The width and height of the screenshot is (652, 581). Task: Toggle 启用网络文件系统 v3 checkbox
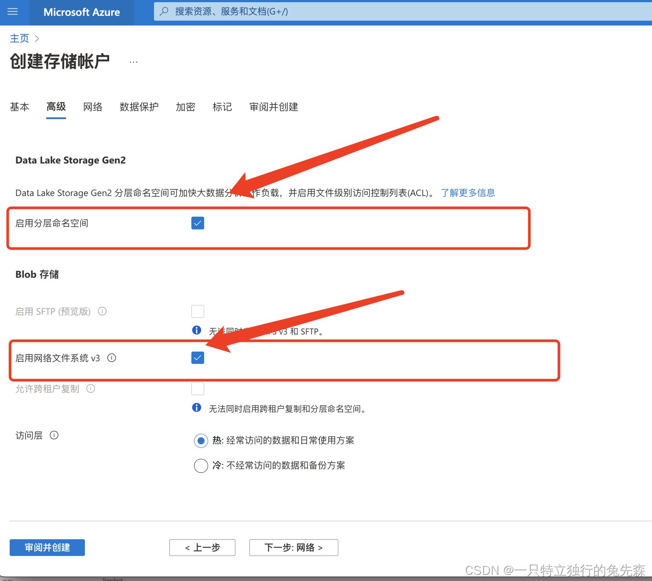point(198,358)
